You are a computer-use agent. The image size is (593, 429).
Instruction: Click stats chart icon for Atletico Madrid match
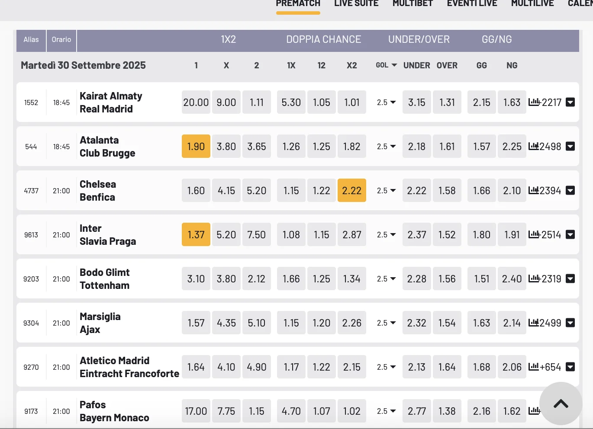click(534, 367)
